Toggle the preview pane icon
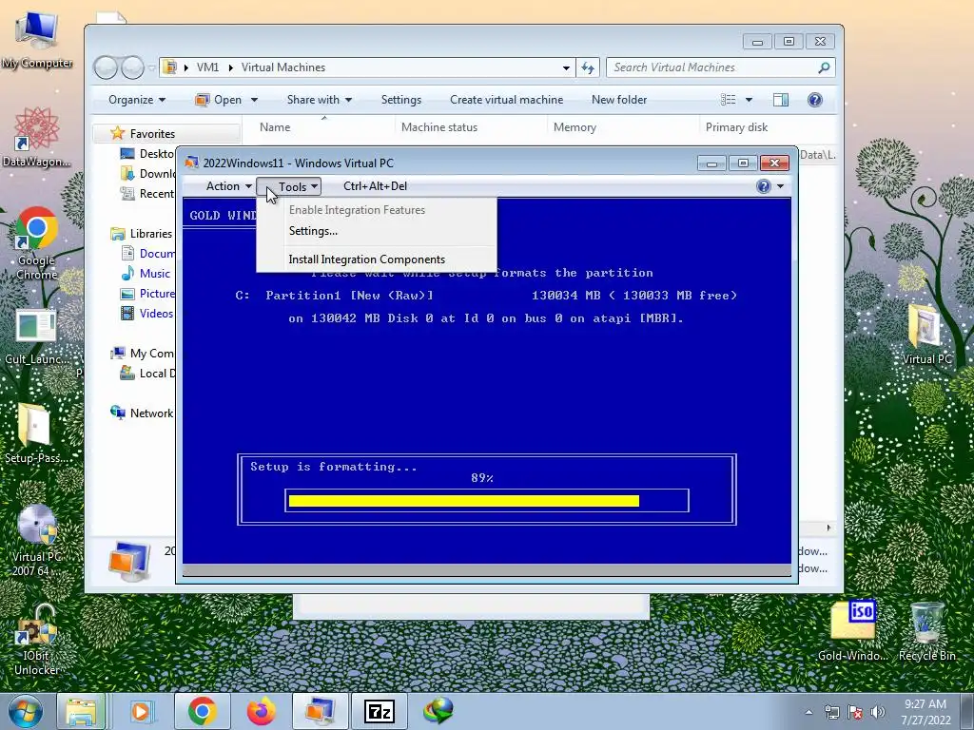The width and height of the screenshot is (974, 730). [781, 99]
